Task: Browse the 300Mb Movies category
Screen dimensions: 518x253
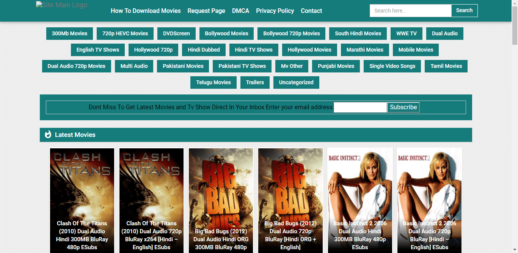Action: click(69, 33)
